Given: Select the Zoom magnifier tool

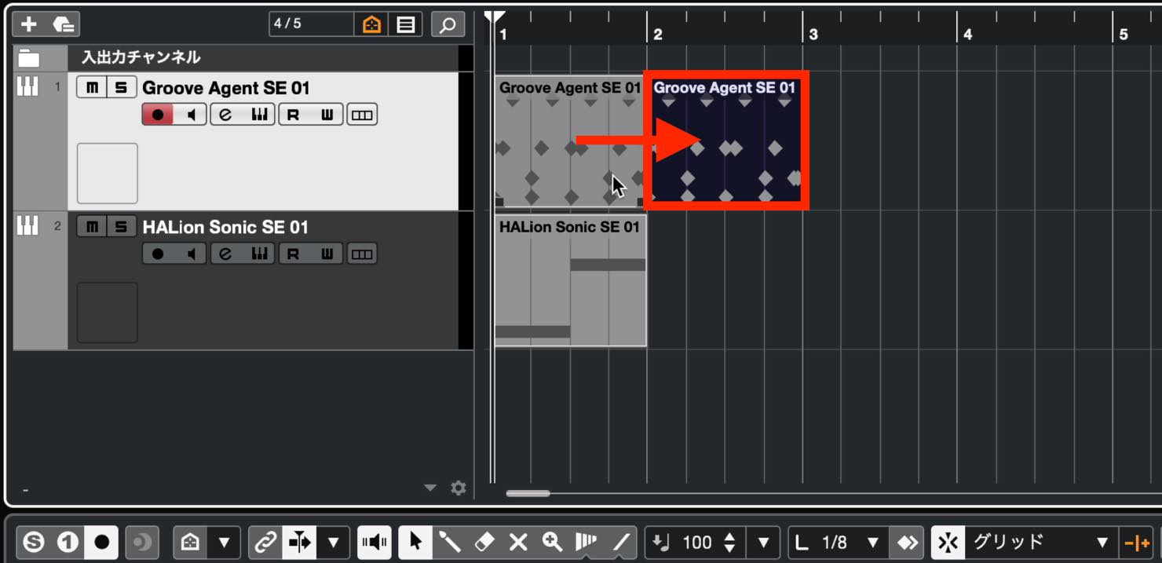Looking at the screenshot, I should pos(552,542).
